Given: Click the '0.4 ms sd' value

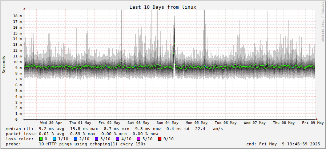Looking at the screenshot, I should (178, 129).
